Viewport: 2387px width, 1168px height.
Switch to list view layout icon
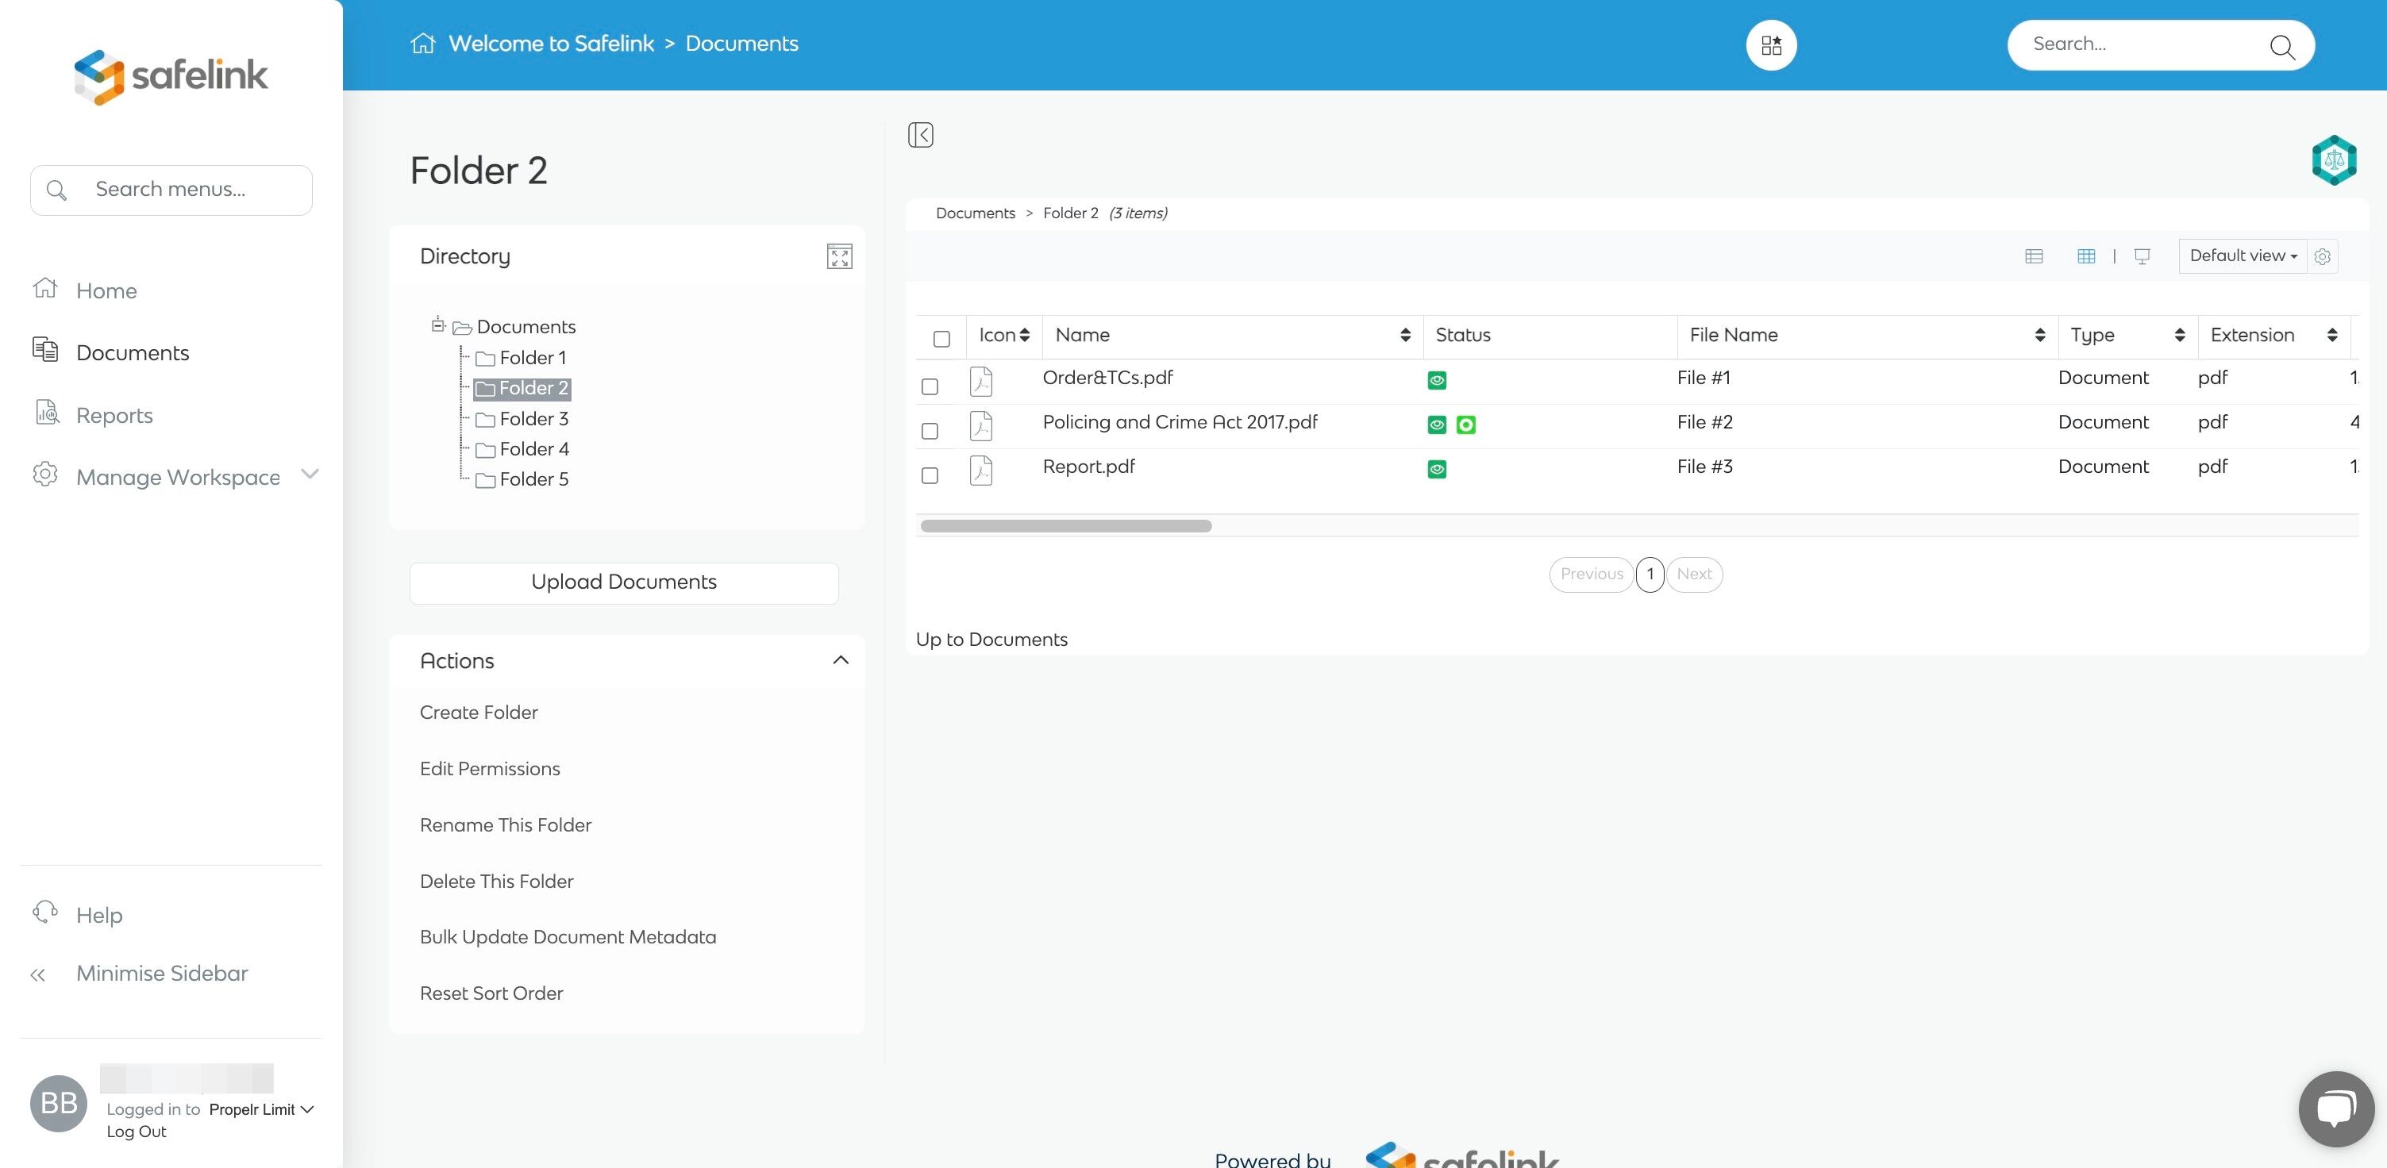point(2034,256)
